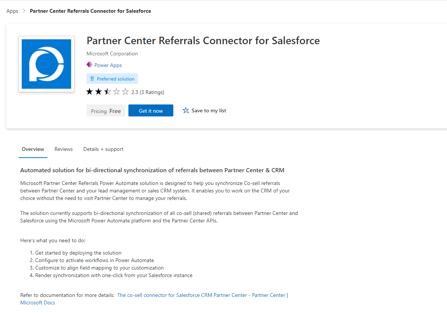Click the breadcrumb chevron after Apps
Viewport: 447px width, 313px height.
pyautogui.click(x=24, y=11)
